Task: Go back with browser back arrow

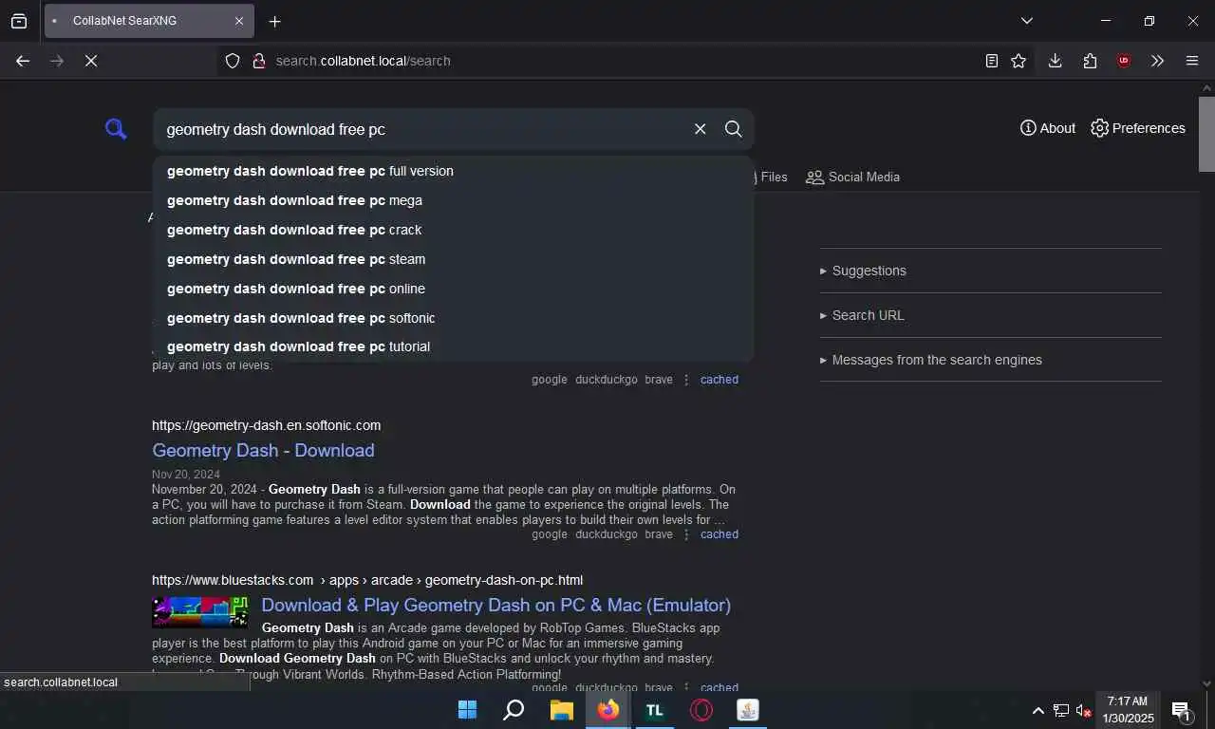Action: point(23,61)
